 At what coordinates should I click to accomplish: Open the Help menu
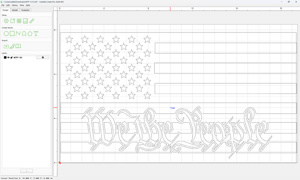click(28, 5)
